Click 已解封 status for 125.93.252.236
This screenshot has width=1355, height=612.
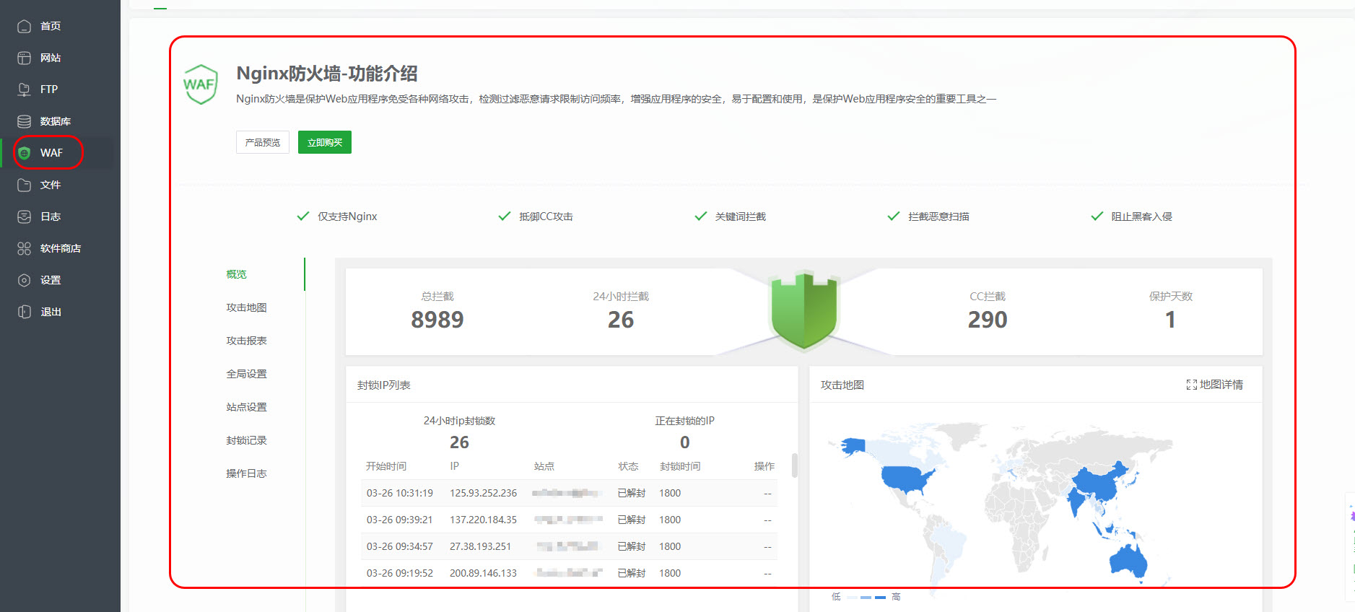tap(632, 493)
